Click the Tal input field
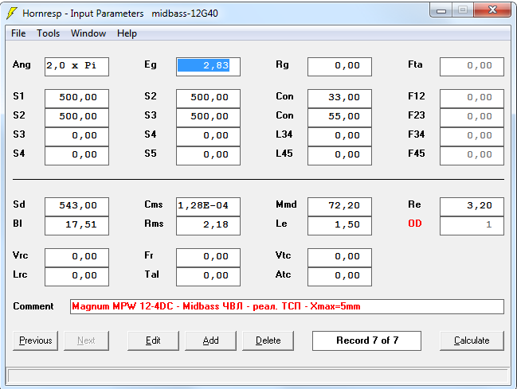Image resolution: width=517 pixels, height=389 pixels. [208, 277]
